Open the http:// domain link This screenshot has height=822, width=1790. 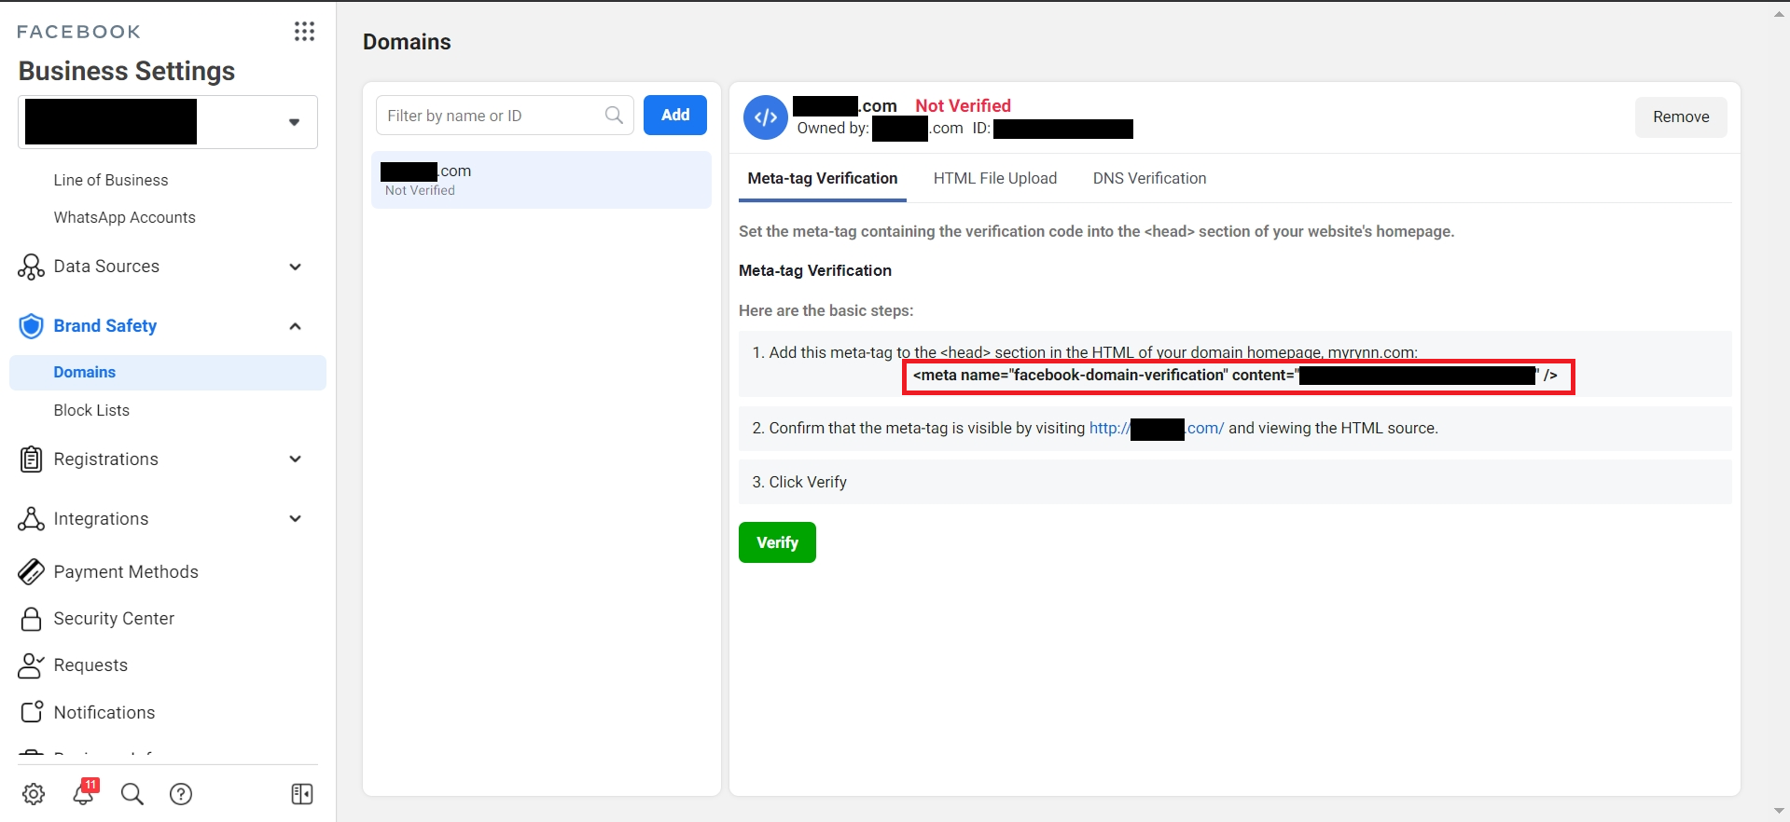point(1157,429)
